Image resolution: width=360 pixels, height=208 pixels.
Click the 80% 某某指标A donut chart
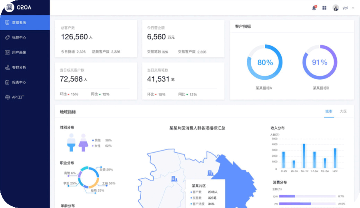[x=264, y=63]
